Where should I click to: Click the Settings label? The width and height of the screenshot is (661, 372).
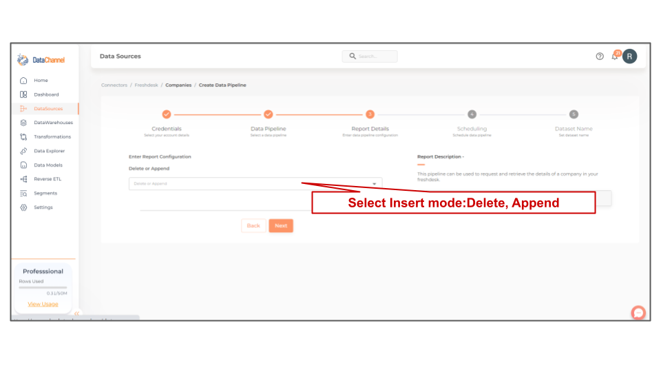pos(43,207)
